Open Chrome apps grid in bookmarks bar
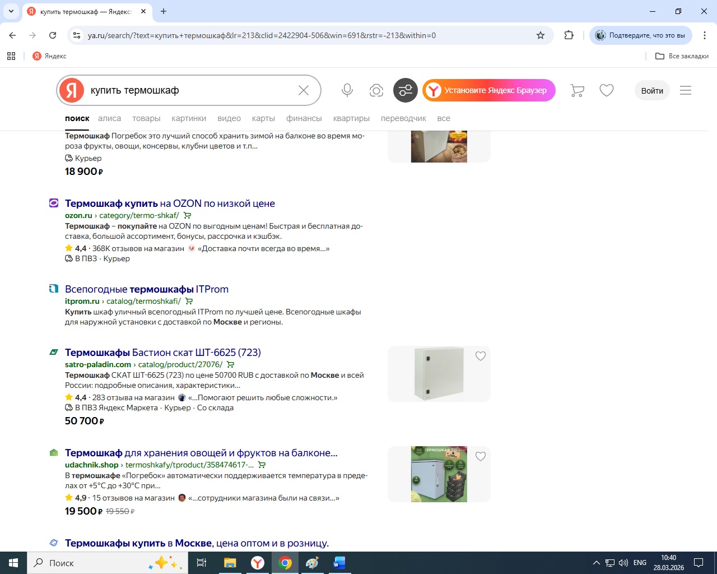Viewport: 717px width, 574px height. click(x=11, y=56)
